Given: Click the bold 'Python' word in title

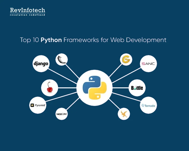Looking at the screenshot, I should 51,40.
